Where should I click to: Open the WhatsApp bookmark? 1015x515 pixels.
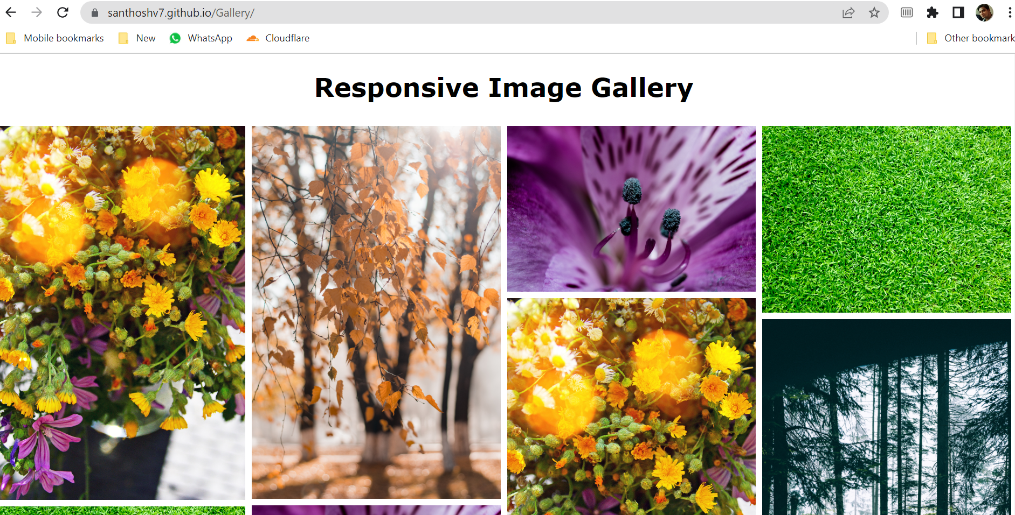click(x=201, y=38)
